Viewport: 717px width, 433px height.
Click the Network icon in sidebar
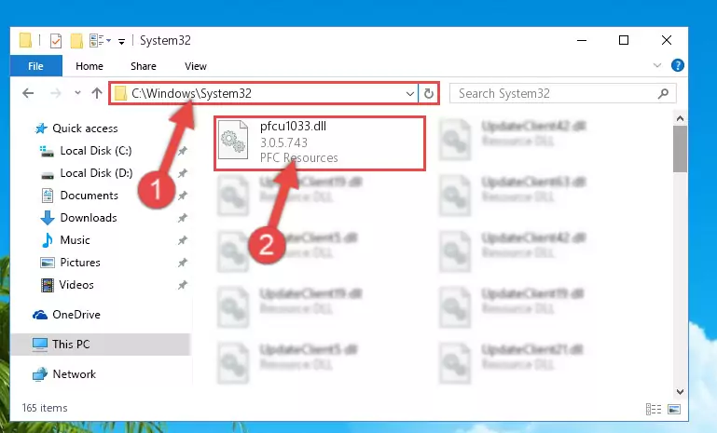tap(40, 374)
